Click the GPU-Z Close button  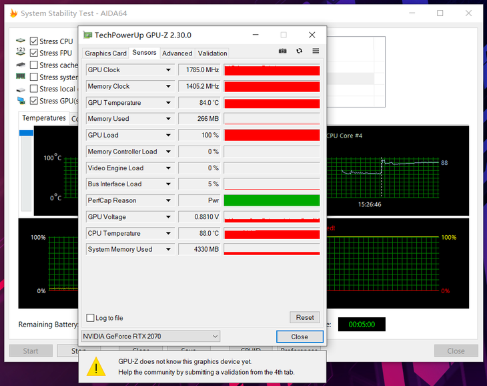click(x=300, y=337)
